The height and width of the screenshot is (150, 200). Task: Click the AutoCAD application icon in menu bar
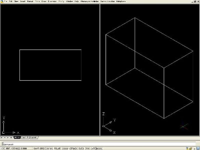1,1
